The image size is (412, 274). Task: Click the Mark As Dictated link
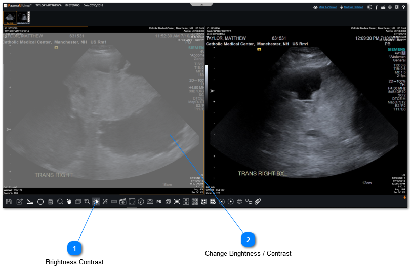(x=353, y=7)
